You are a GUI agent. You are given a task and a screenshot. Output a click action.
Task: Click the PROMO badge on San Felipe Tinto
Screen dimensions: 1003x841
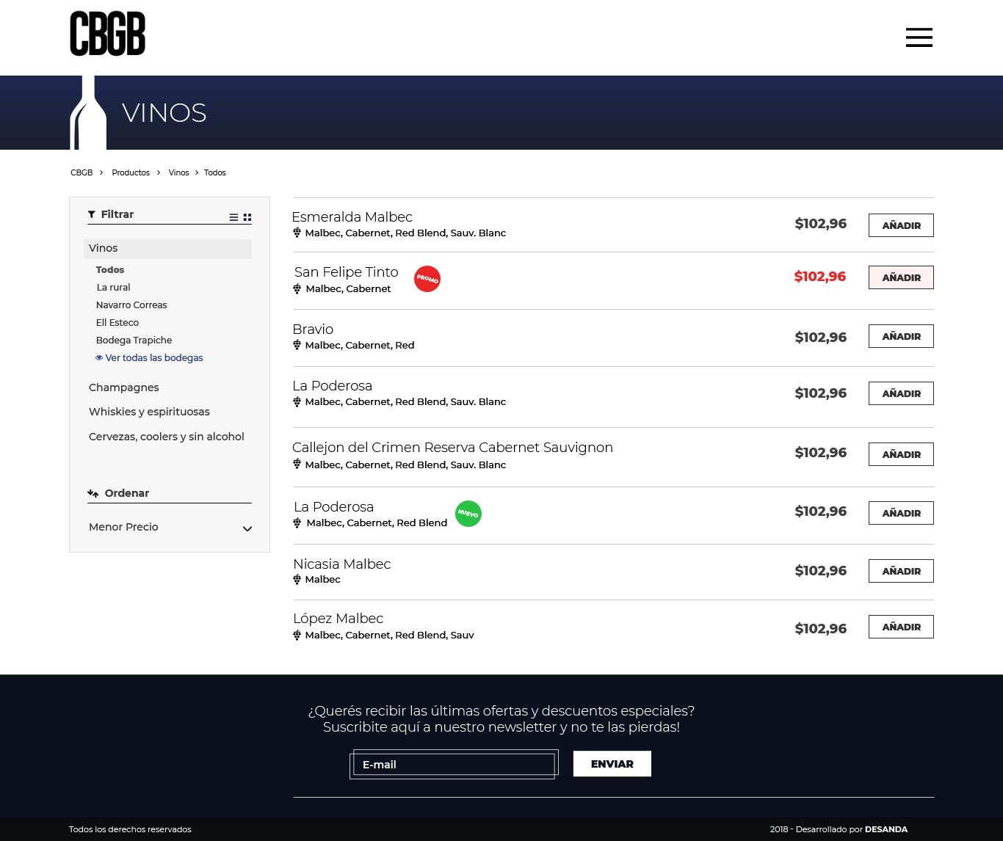tap(427, 279)
